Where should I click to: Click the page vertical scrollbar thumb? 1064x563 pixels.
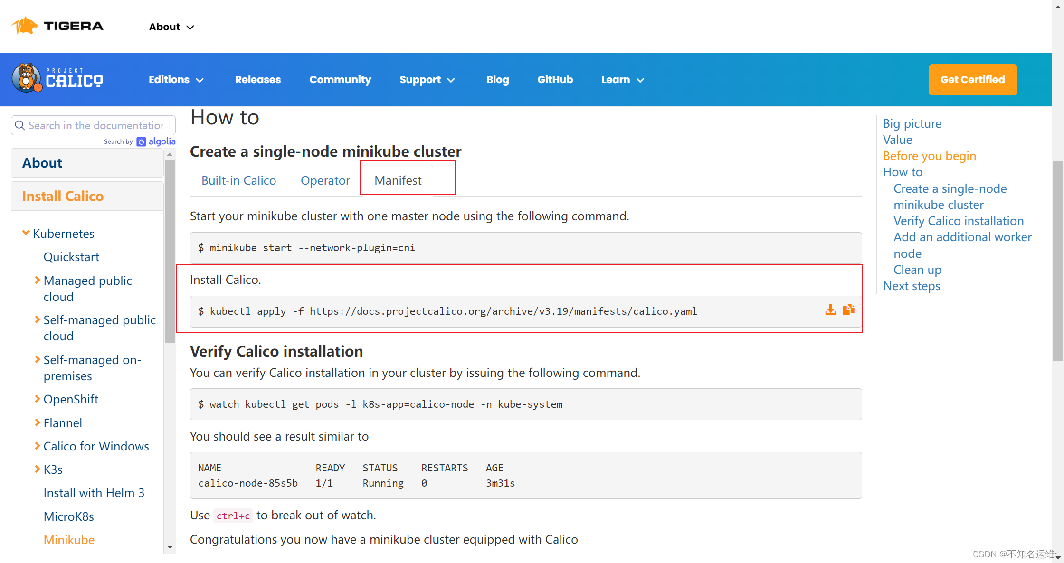pos(1058,261)
